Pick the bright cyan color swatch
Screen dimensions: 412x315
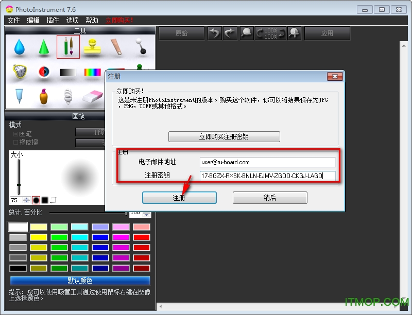point(80,237)
